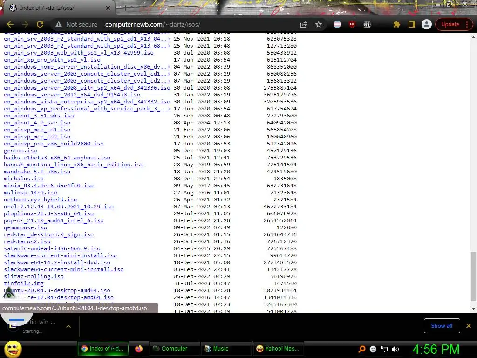Download slackware64-14.2-install-dvd.iso
The width and height of the screenshot is (477, 358).
[57, 263]
